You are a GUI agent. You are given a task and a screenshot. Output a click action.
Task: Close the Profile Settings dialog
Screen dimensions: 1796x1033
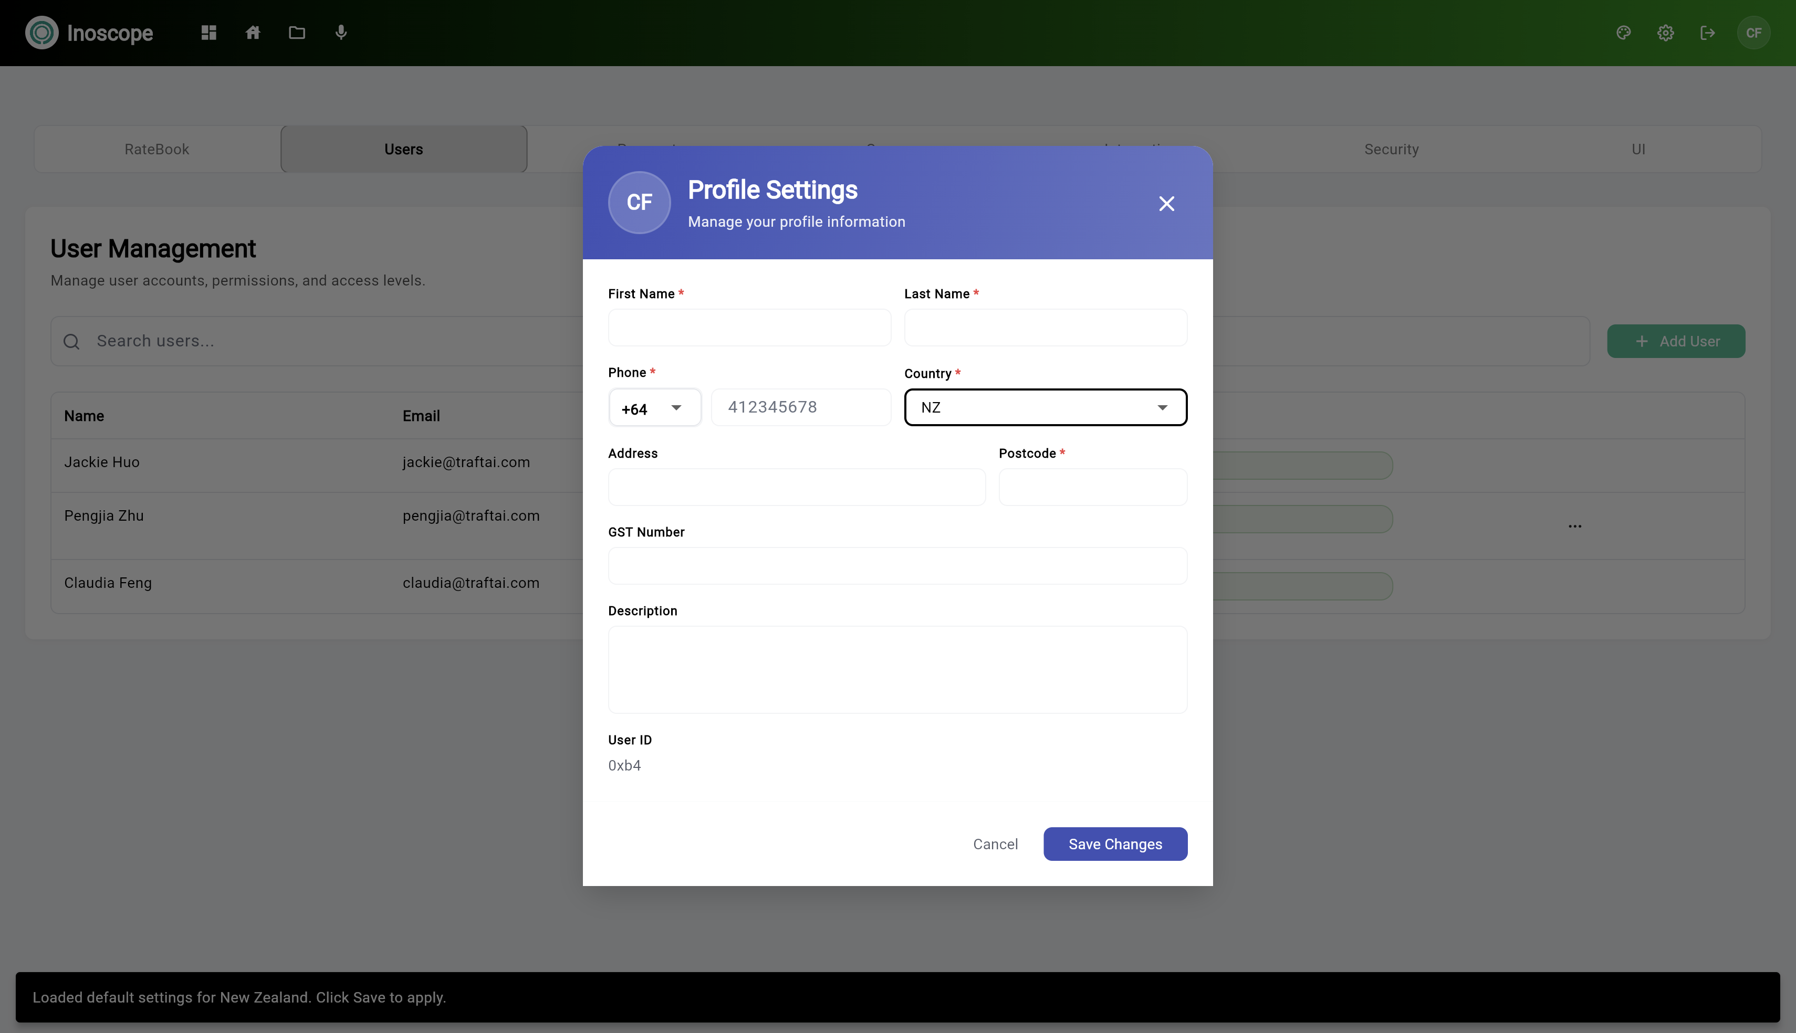pos(1166,204)
